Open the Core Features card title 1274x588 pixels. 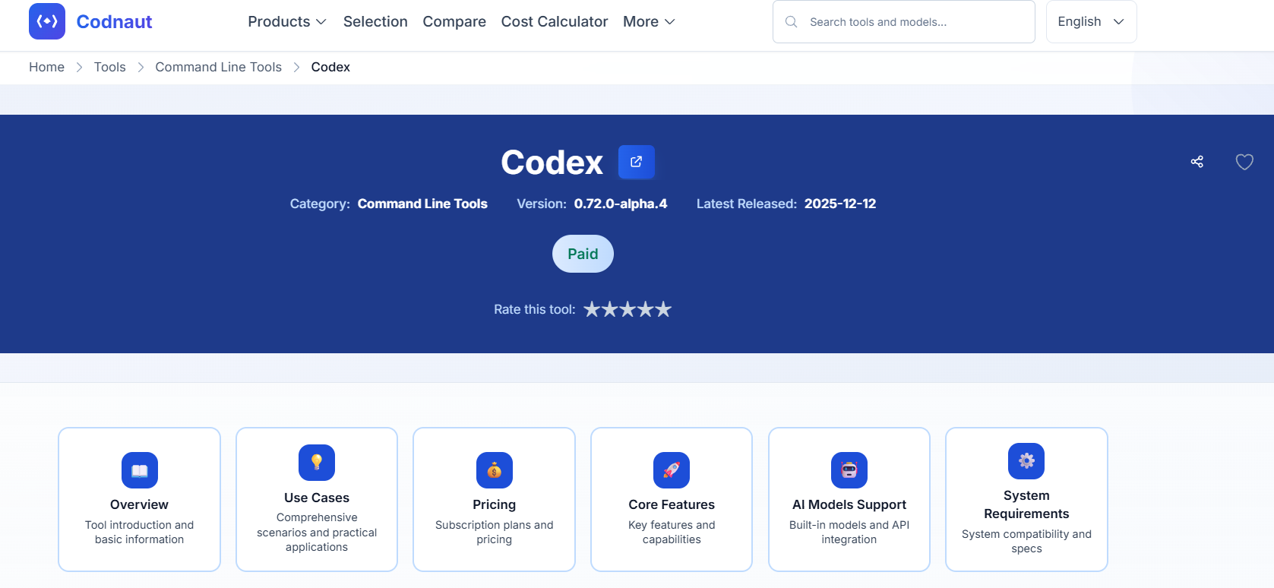click(x=672, y=504)
